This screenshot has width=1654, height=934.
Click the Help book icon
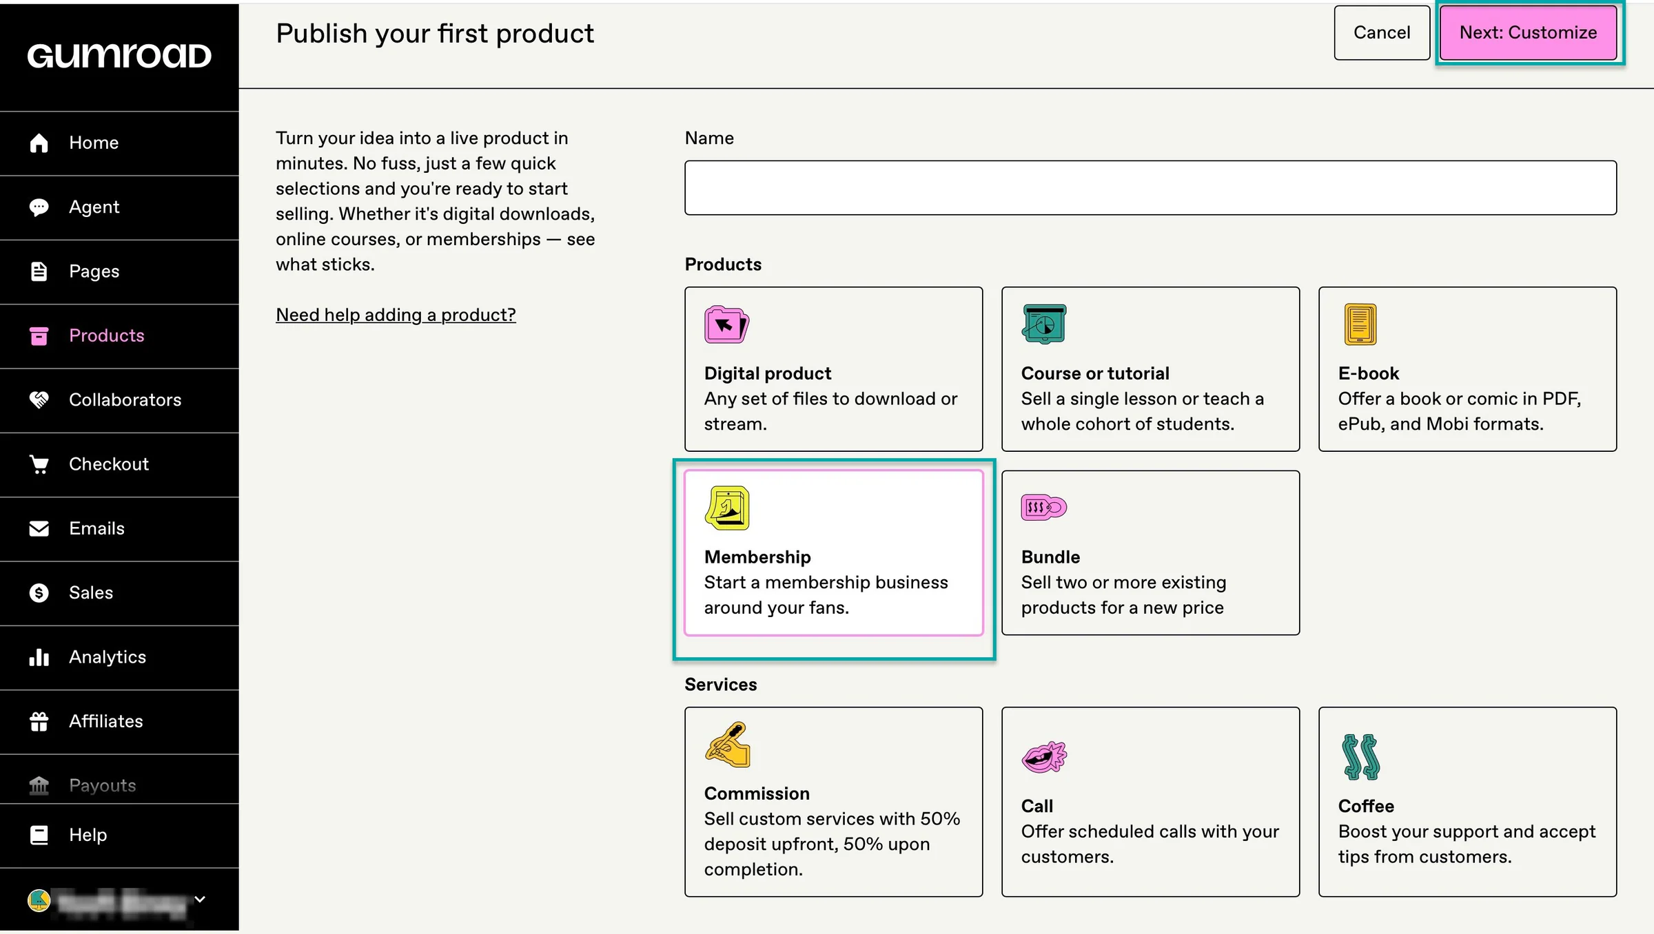[39, 835]
